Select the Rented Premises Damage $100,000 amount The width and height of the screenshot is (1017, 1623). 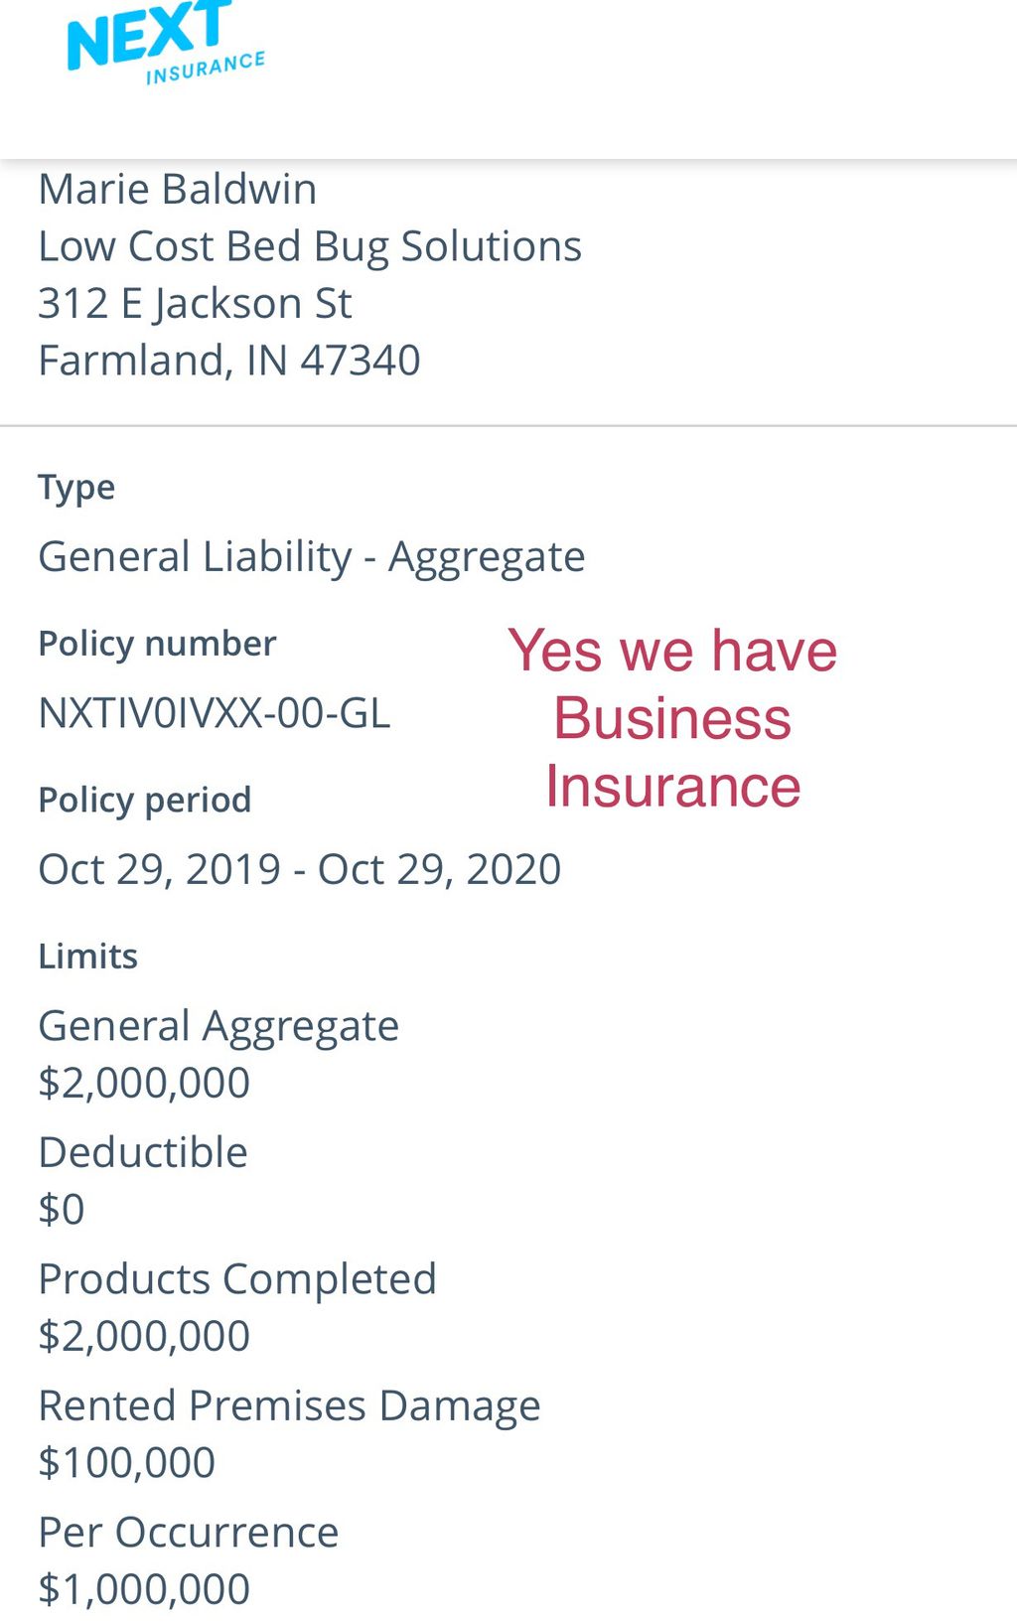coord(126,1462)
